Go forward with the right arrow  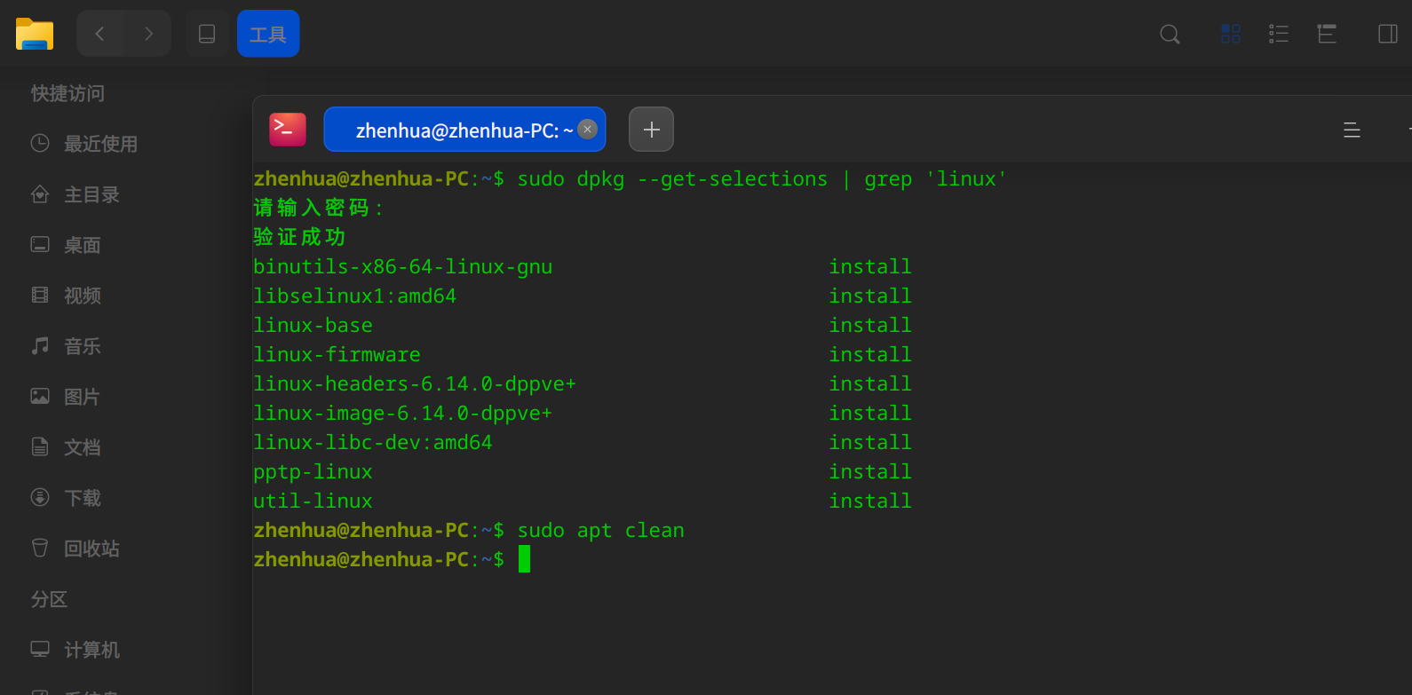point(148,34)
